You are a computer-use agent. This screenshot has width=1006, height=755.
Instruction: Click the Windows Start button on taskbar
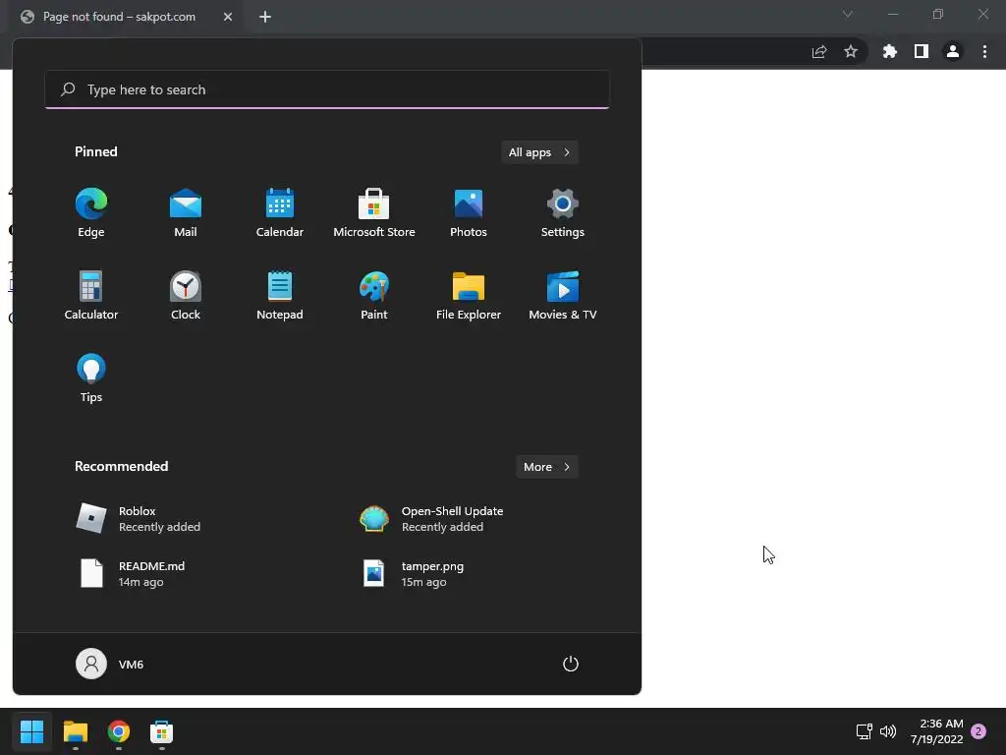32,731
